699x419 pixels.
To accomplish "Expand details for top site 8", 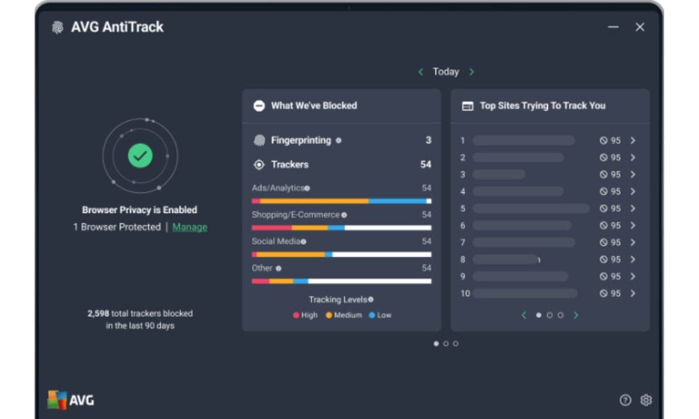I will (633, 259).
